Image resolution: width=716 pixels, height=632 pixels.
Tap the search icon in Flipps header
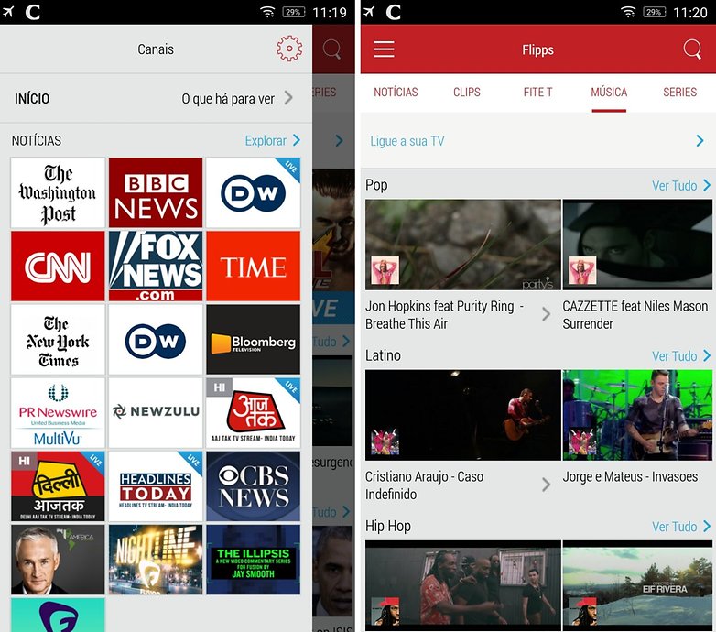click(692, 49)
